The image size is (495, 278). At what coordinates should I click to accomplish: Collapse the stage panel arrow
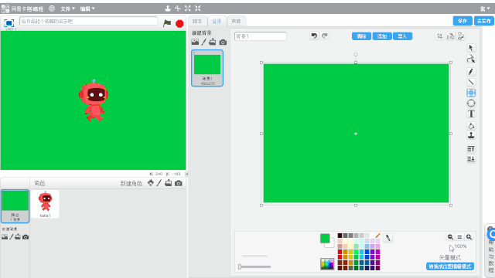pyautogui.click(x=186, y=174)
